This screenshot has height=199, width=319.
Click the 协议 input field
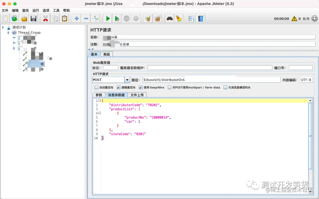[x=111, y=68]
